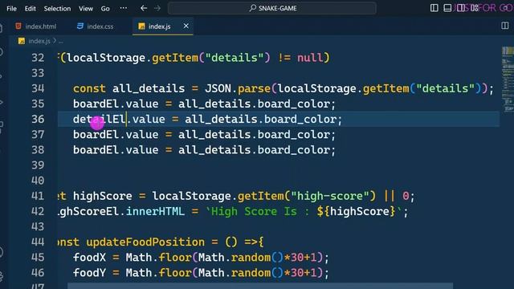Viewport: 514px width, 289px height.
Task: Click the JS file icon in breadcrumb
Action: [22, 41]
